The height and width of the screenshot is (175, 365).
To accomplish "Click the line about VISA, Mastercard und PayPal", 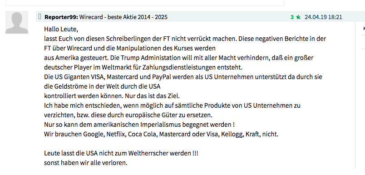I will coord(183,77).
